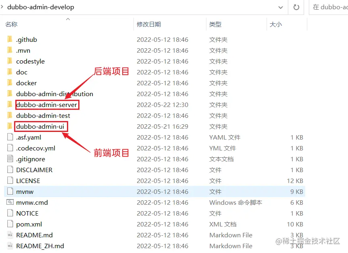The height and width of the screenshot is (253, 348).
Task: Click the 2022-05-22 12:30 date cell
Action: tap(163, 105)
